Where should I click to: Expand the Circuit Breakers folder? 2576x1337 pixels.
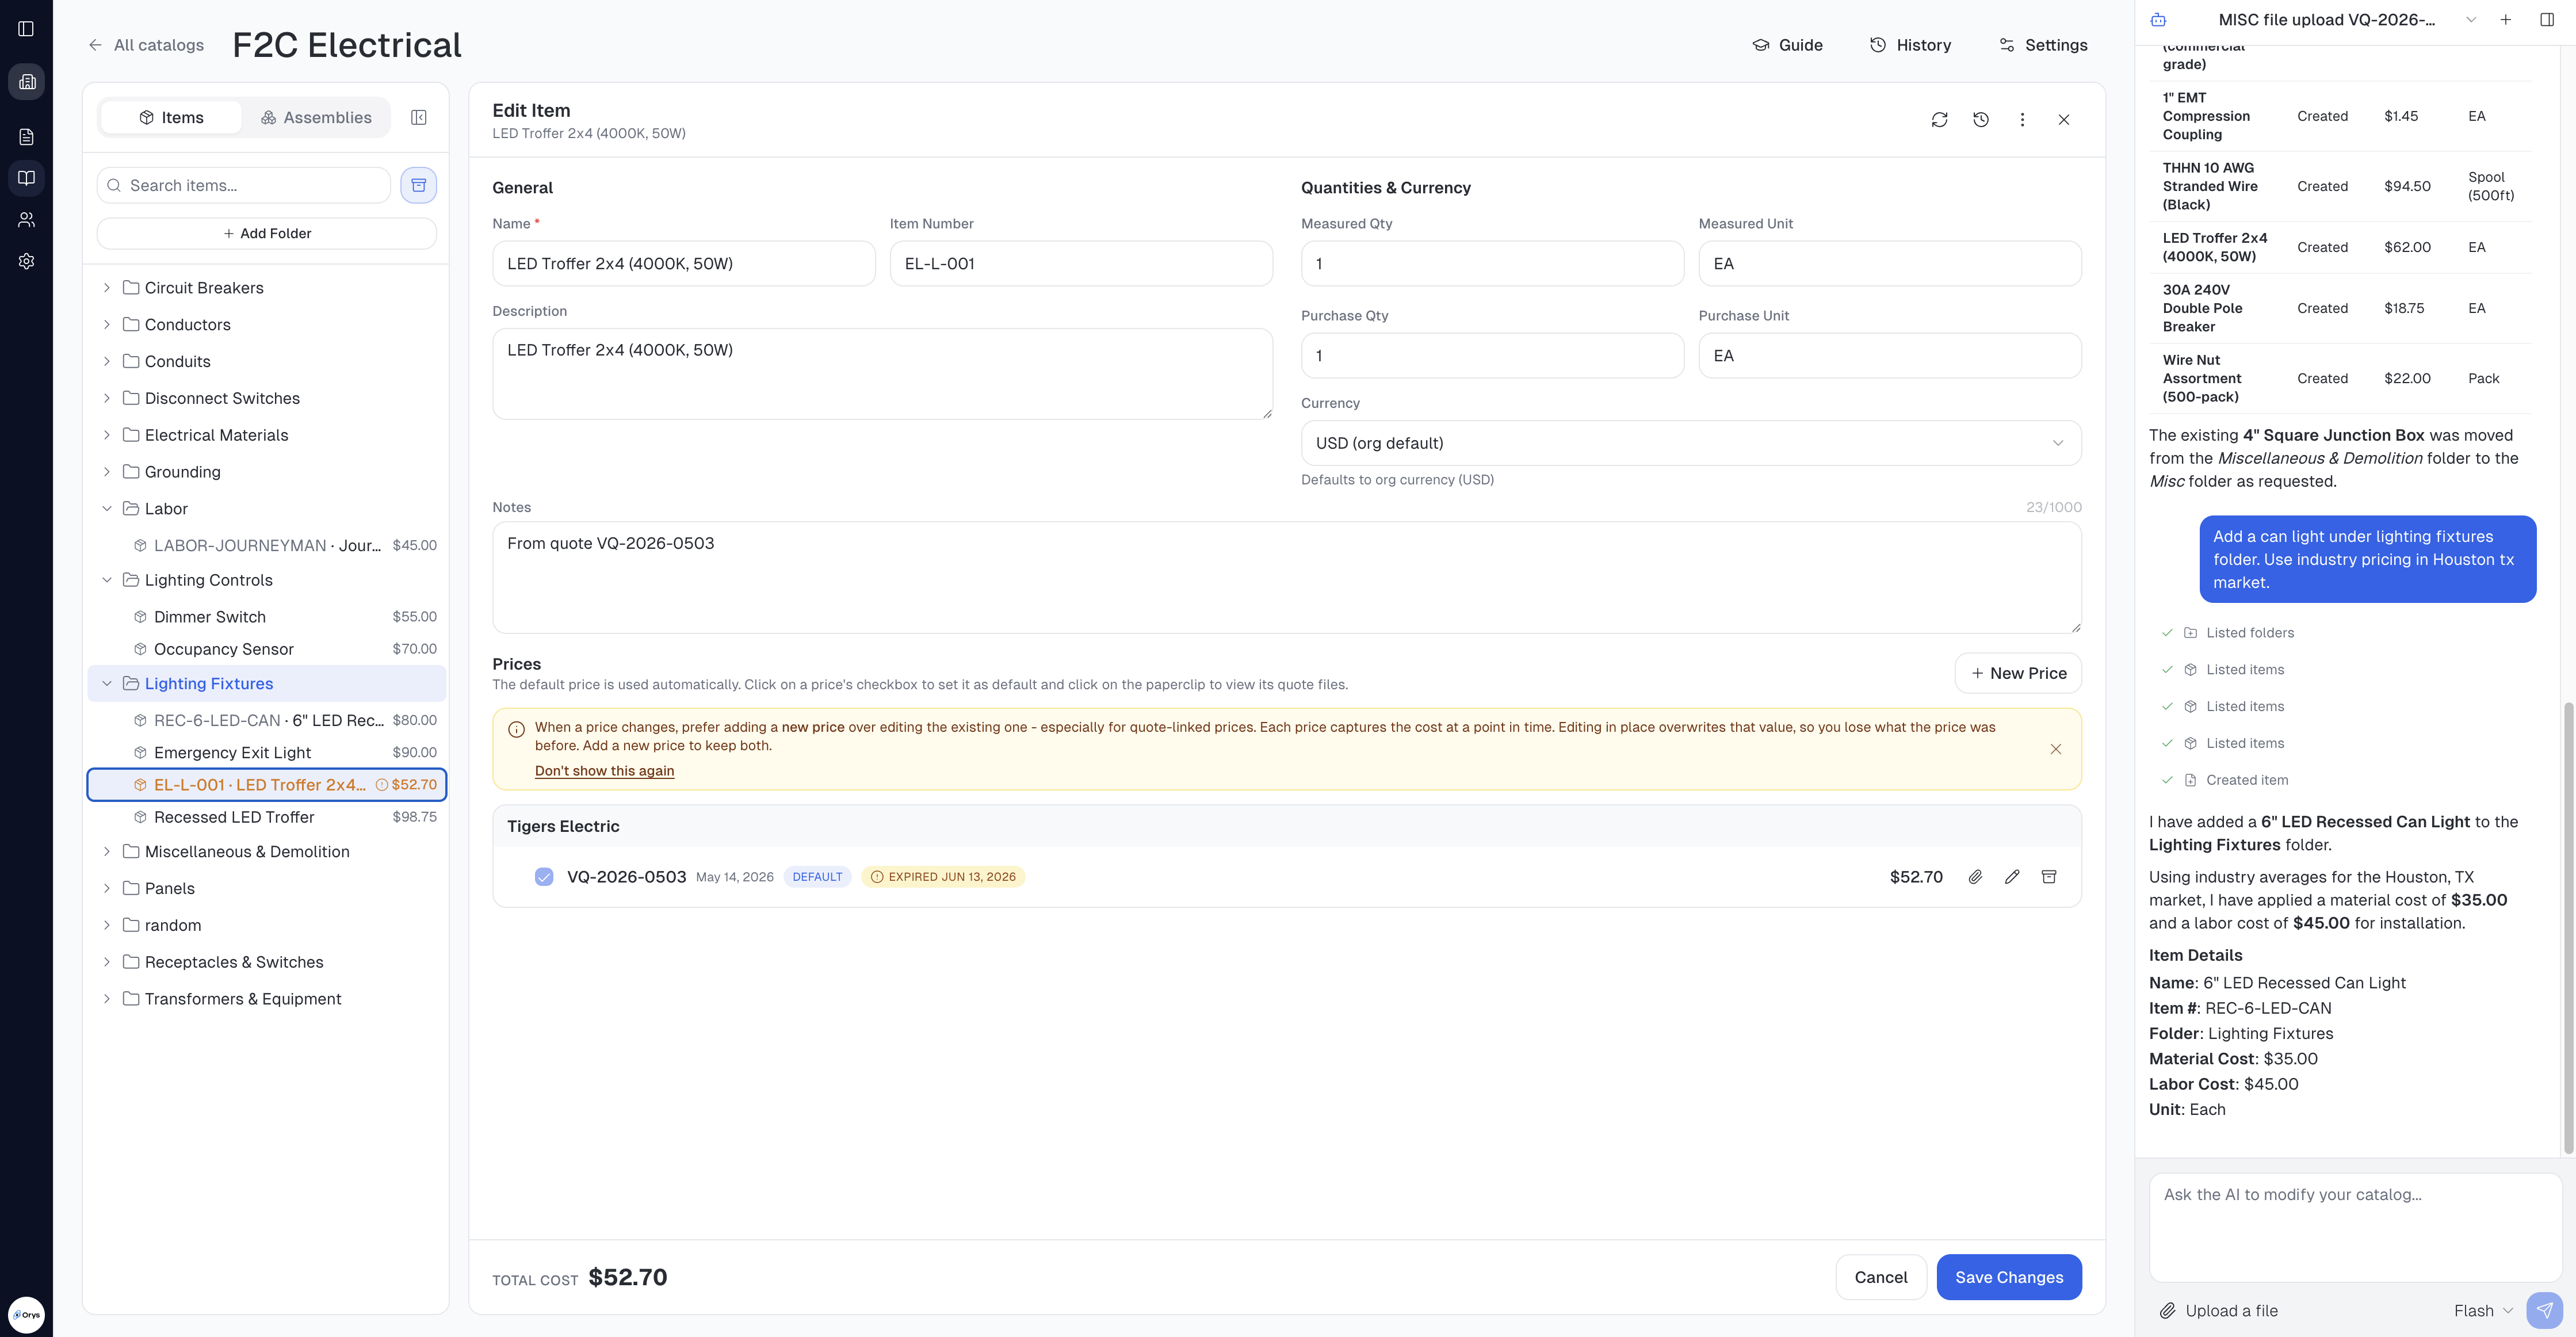pos(107,288)
